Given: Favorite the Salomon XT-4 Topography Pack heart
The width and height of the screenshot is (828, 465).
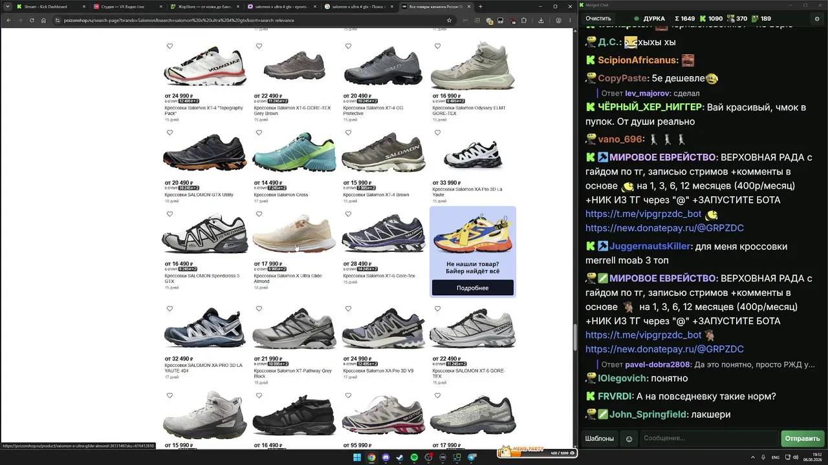Looking at the screenshot, I should pos(169,46).
